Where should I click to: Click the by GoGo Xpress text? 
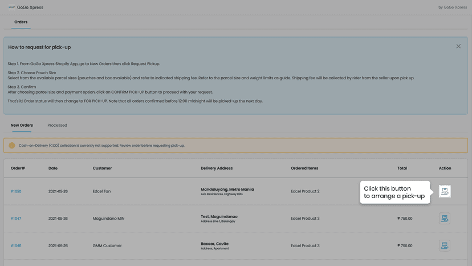pyautogui.click(x=453, y=7)
